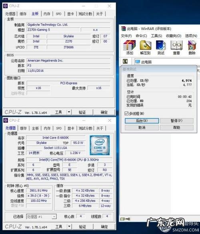The image size is (200, 234).
Task: Switch to 内存 tab in upper CPU-Z
Action: 47,14
